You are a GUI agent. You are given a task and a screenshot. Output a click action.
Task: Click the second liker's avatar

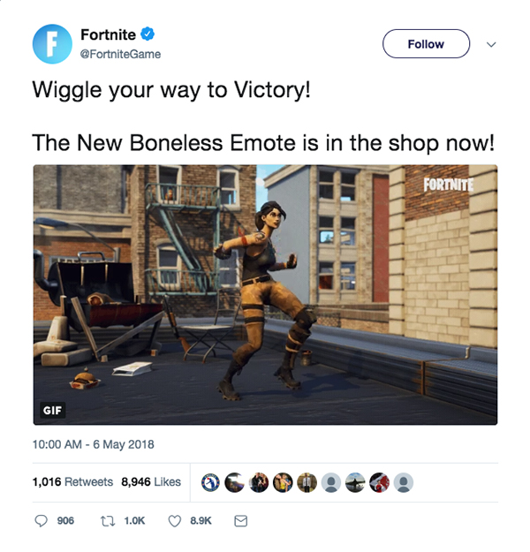click(x=235, y=482)
